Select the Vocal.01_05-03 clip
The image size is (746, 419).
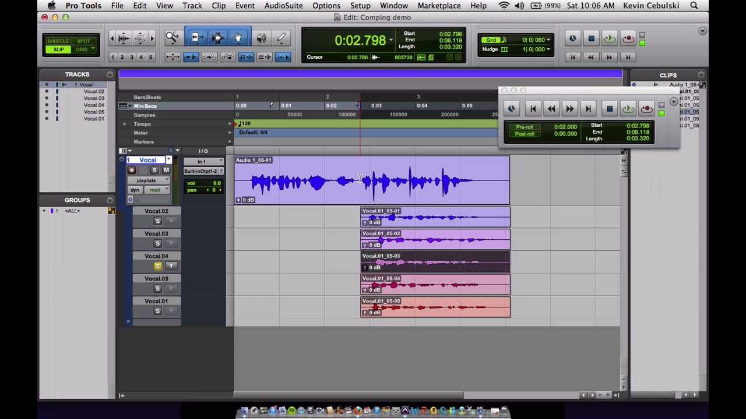pyautogui.click(x=435, y=262)
